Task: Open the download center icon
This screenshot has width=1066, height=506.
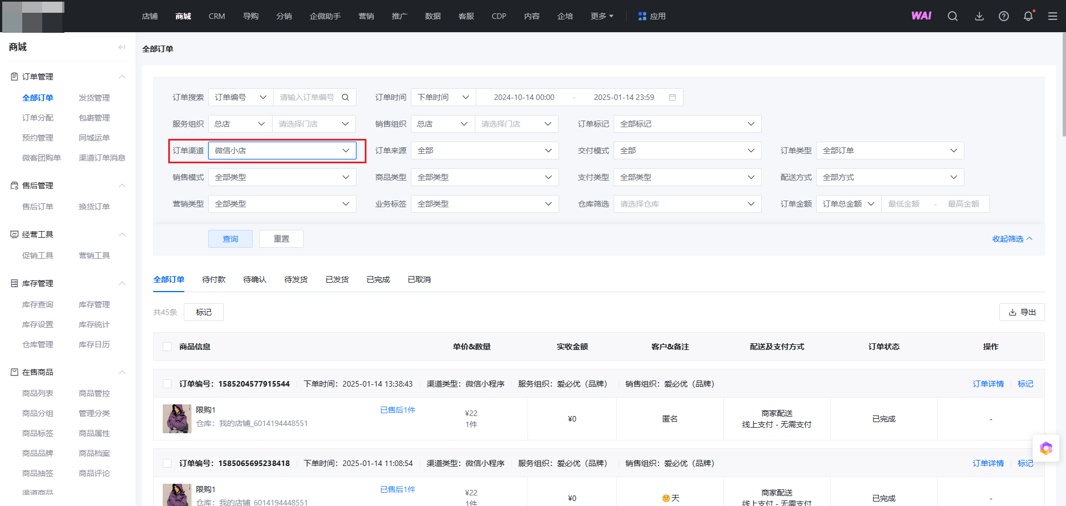Action: click(979, 16)
